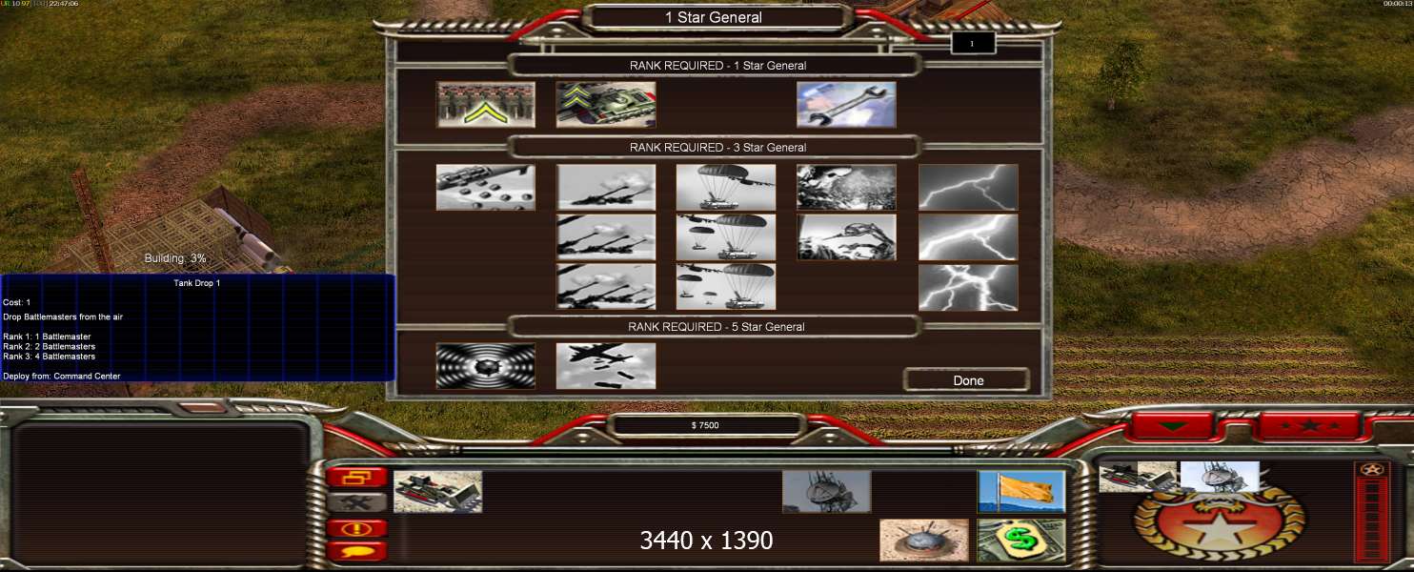This screenshot has width=1414, height=572.
Task: Select first-level Artillery Barrage power
Action: [606, 187]
